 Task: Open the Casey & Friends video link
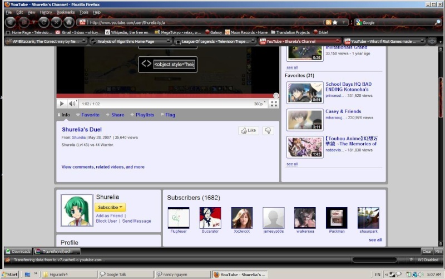point(343,111)
